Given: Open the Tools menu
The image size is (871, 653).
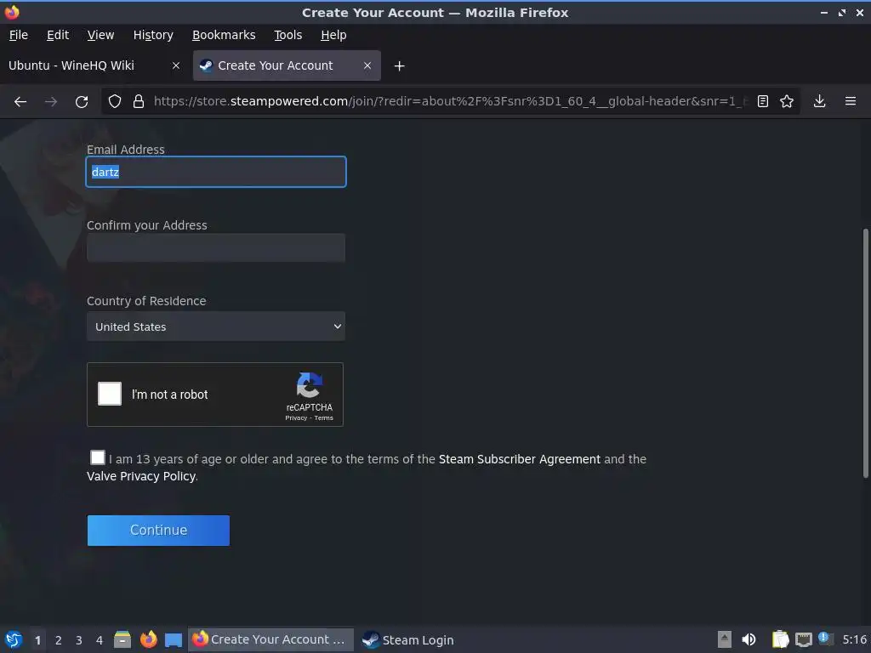Looking at the screenshot, I should (x=287, y=35).
